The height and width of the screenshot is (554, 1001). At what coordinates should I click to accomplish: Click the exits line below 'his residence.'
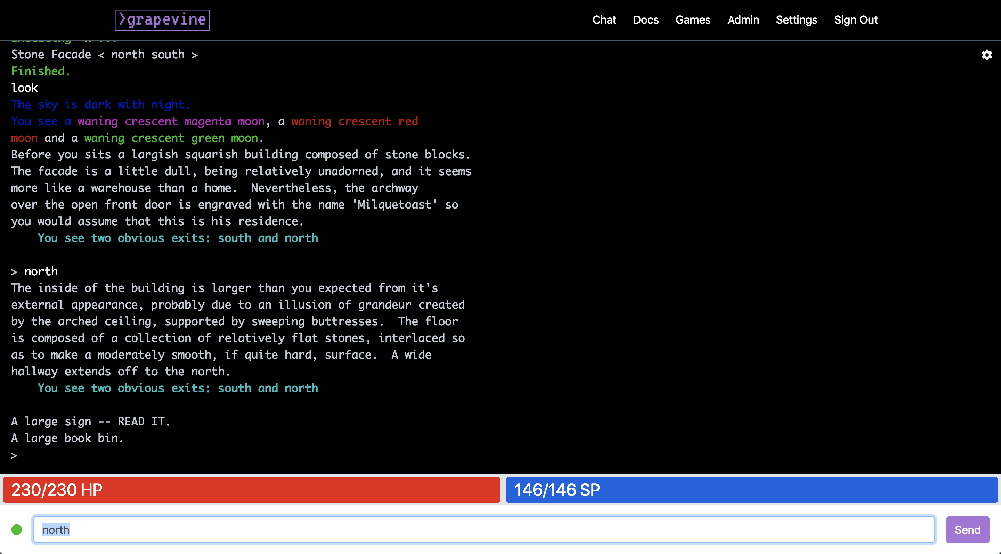pyautogui.click(x=178, y=238)
